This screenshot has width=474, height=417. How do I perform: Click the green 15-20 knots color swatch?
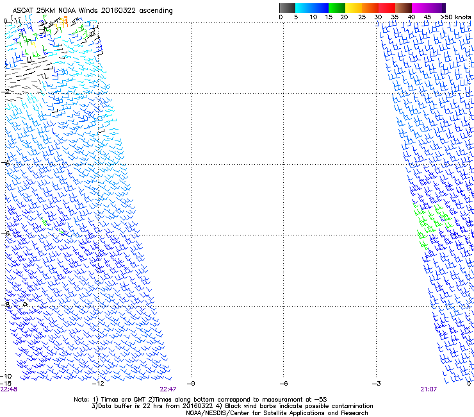pyautogui.click(x=337, y=8)
